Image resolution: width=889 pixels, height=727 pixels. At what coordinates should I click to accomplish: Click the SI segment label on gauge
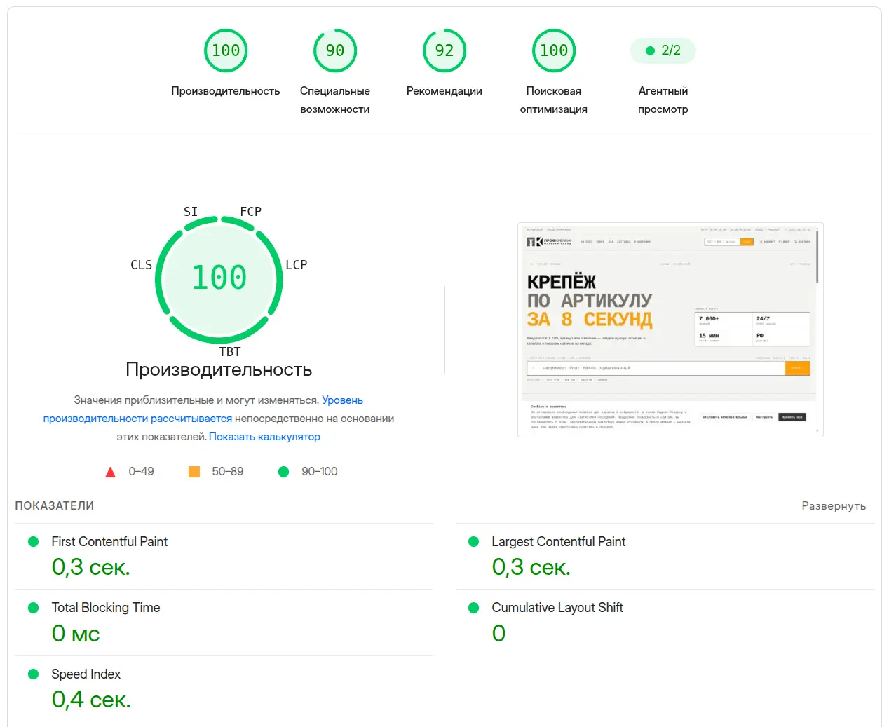191,211
